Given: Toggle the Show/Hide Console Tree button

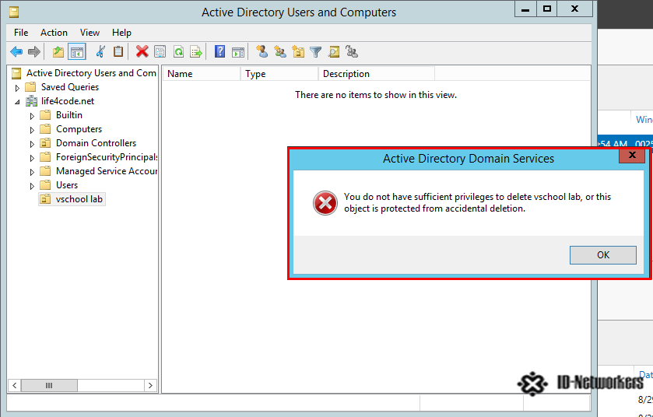Looking at the screenshot, I should click(x=77, y=52).
